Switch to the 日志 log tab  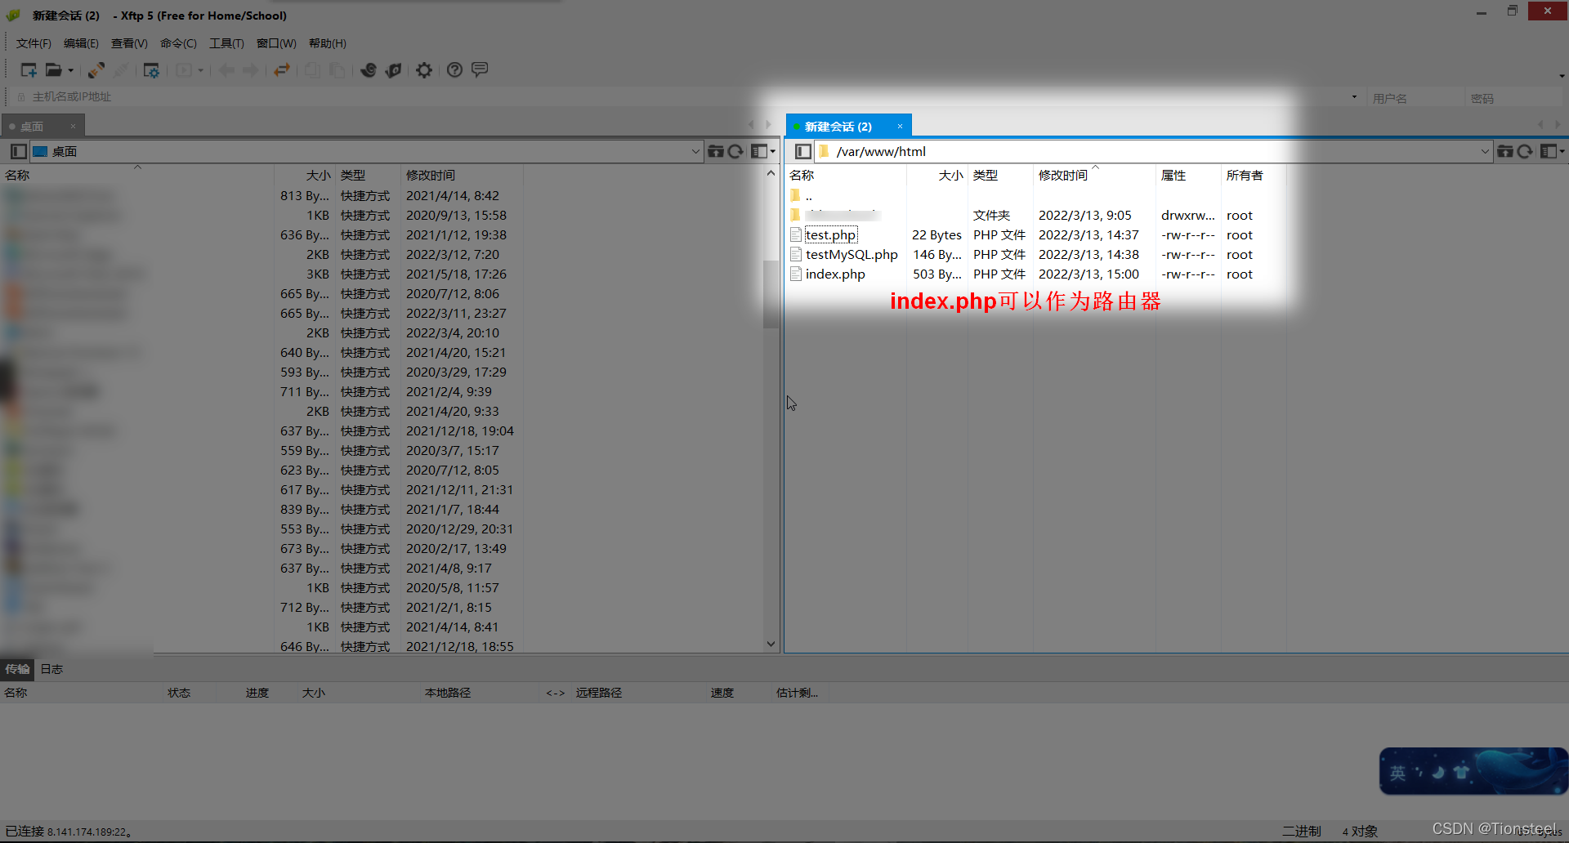click(51, 669)
